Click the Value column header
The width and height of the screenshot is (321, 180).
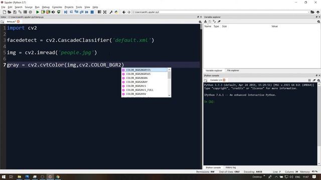coord(274,26)
